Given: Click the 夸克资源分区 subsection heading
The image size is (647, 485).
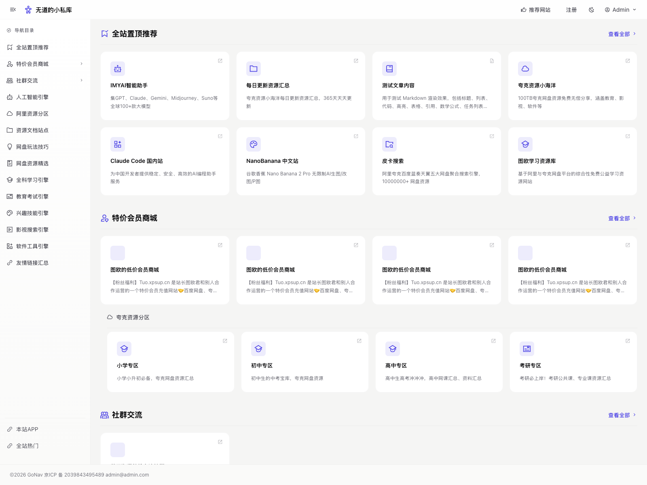Looking at the screenshot, I should coord(133,317).
